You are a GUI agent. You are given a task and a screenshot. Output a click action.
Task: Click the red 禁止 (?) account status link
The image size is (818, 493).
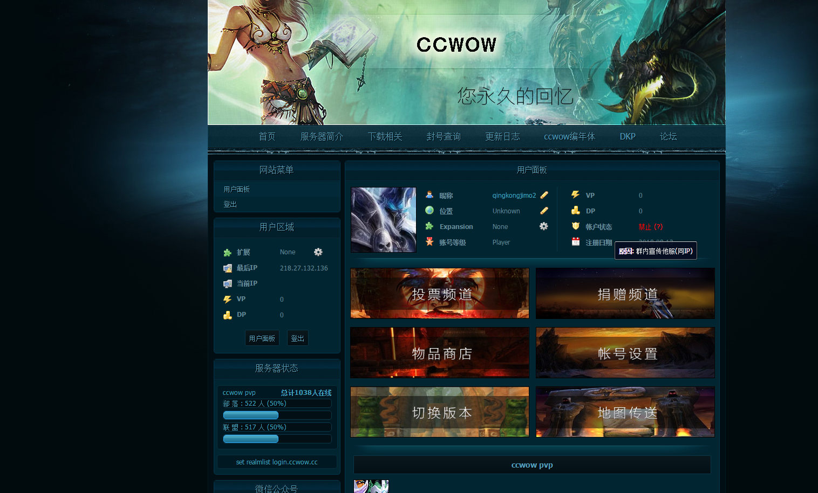pyautogui.click(x=650, y=227)
